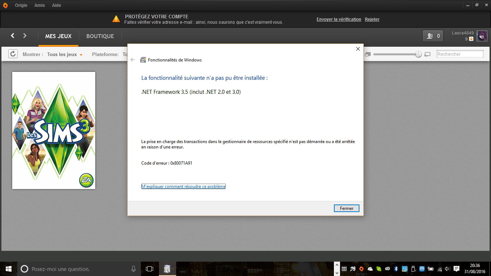Click the Origin logo in title bar
491x276 pixels.
pyautogui.click(x=5, y=5)
